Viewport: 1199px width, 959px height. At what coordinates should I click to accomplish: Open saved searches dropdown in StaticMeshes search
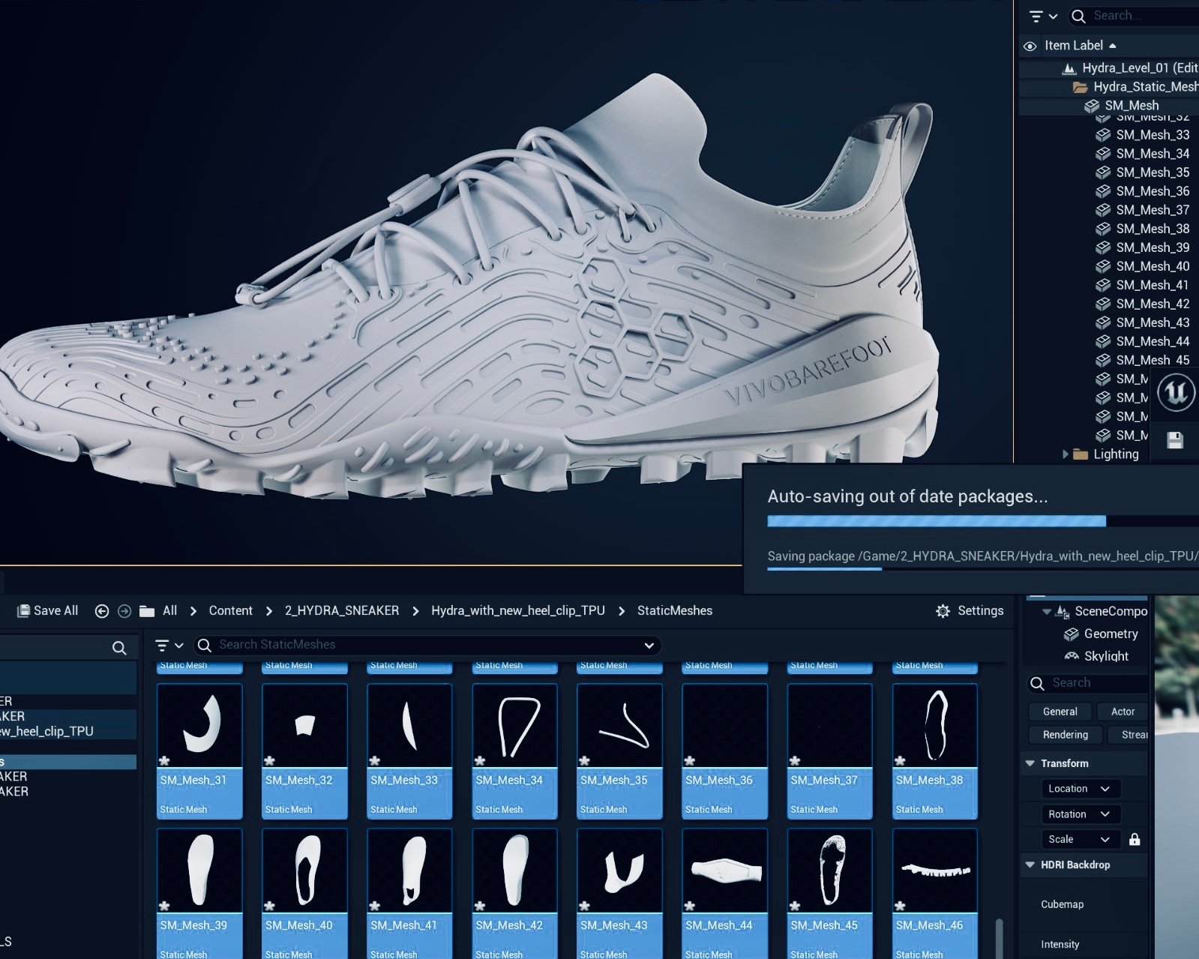pos(649,645)
